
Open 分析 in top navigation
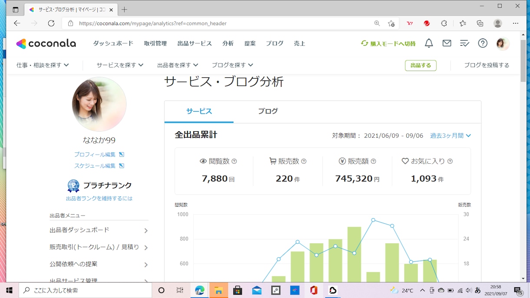(228, 43)
